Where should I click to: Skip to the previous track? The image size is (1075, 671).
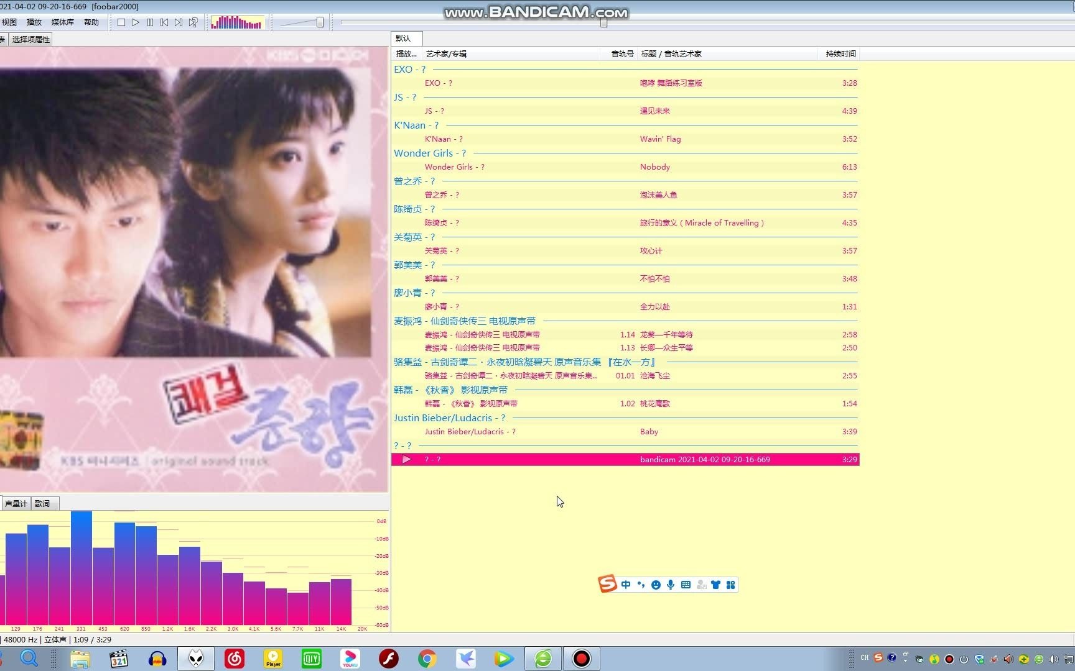tap(164, 22)
